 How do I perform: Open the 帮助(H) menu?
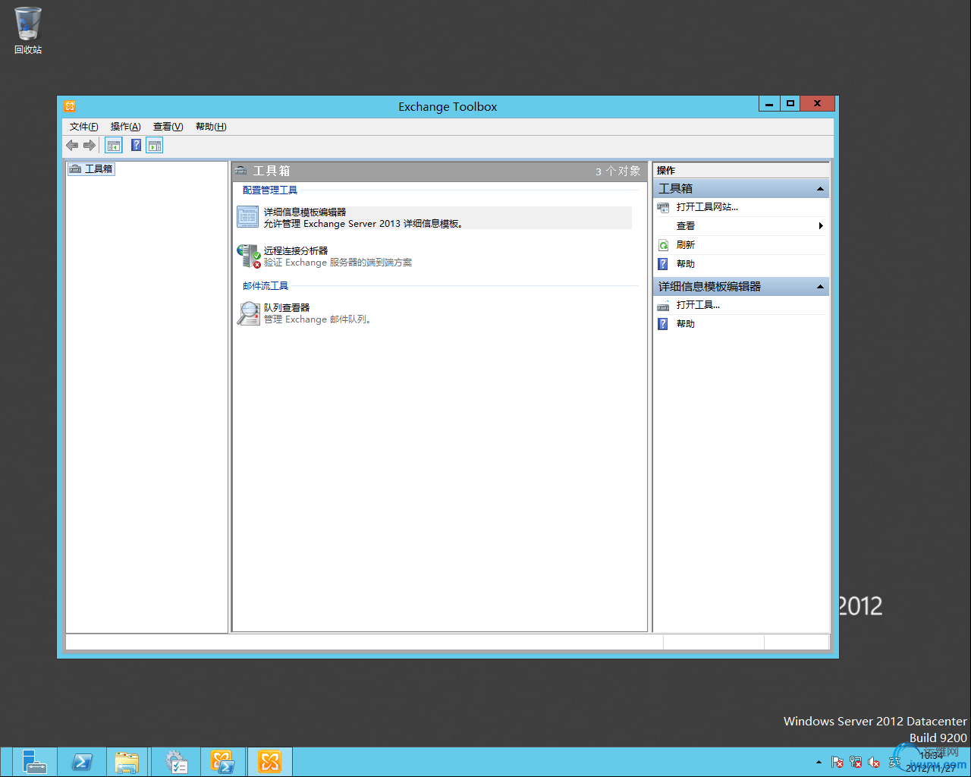point(211,127)
